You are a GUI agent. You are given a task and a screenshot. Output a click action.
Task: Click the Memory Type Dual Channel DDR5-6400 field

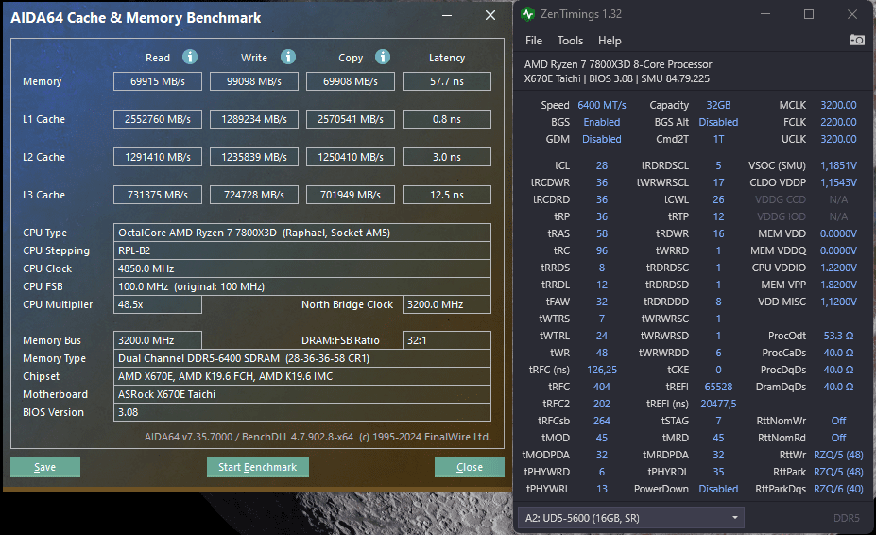coord(302,358)
